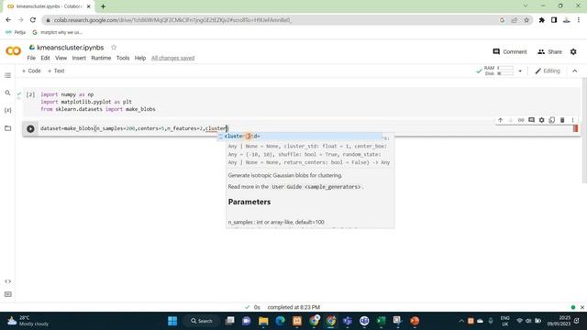Open Chrome's three-dot menu
The height and width of the screenshot is (330, 587).
pos(579,20)
